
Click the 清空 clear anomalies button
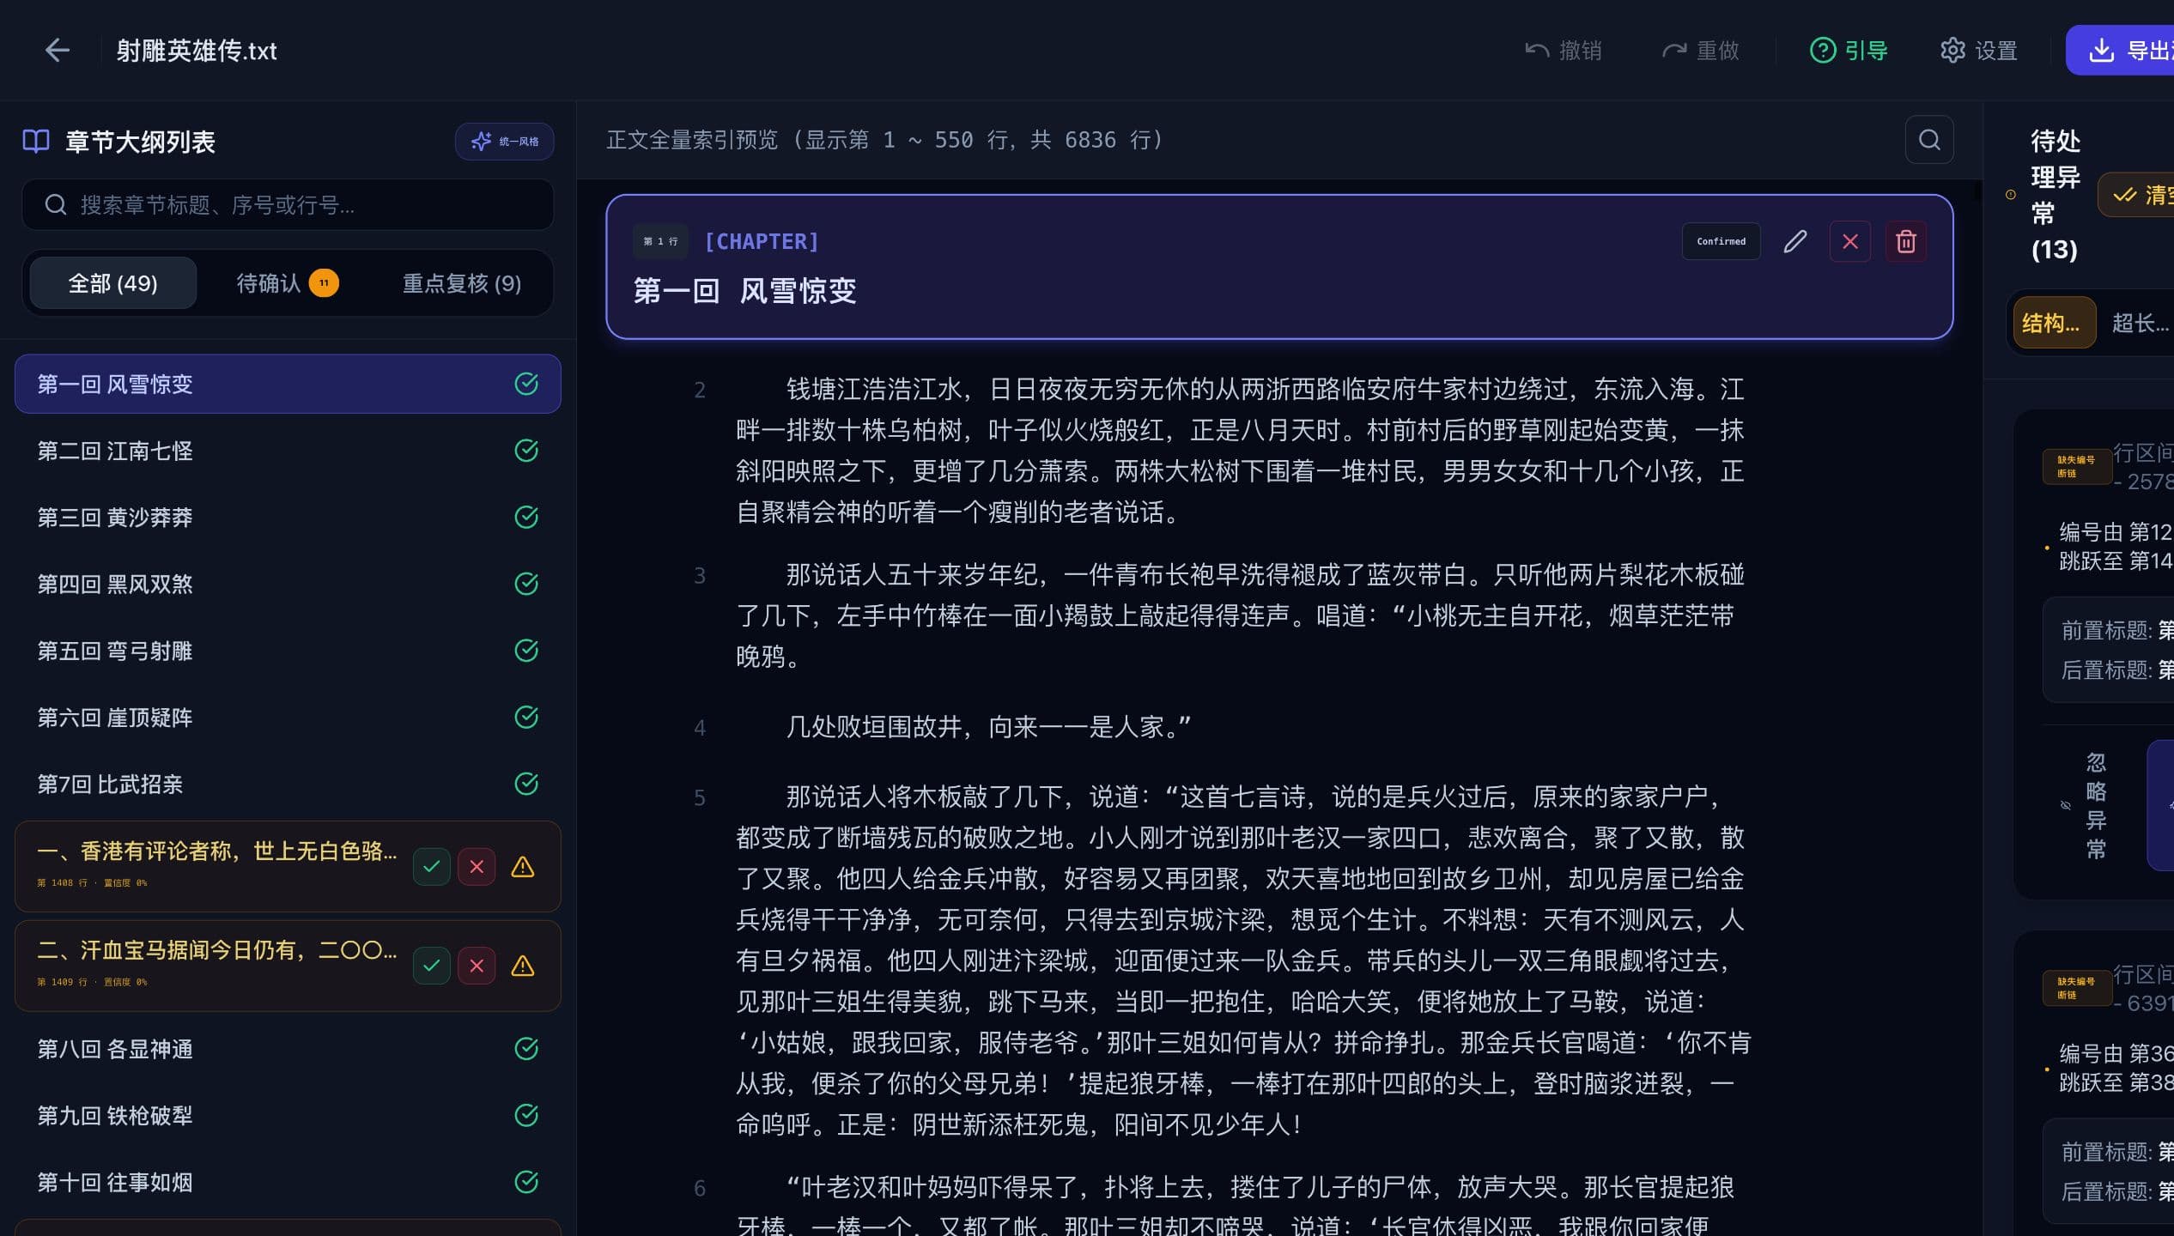[2136, 195]
